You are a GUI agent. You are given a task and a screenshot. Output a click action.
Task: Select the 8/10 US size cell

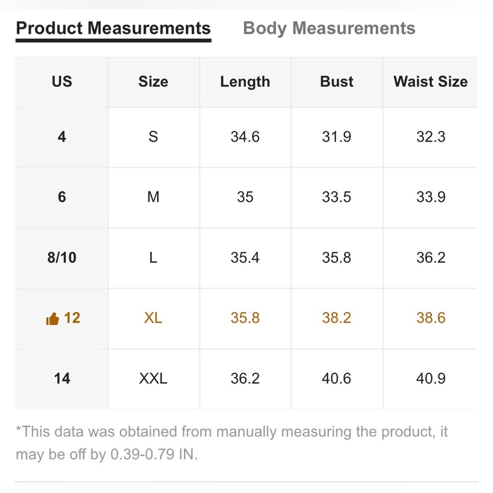pyautogui.click(x=62, y=258)
